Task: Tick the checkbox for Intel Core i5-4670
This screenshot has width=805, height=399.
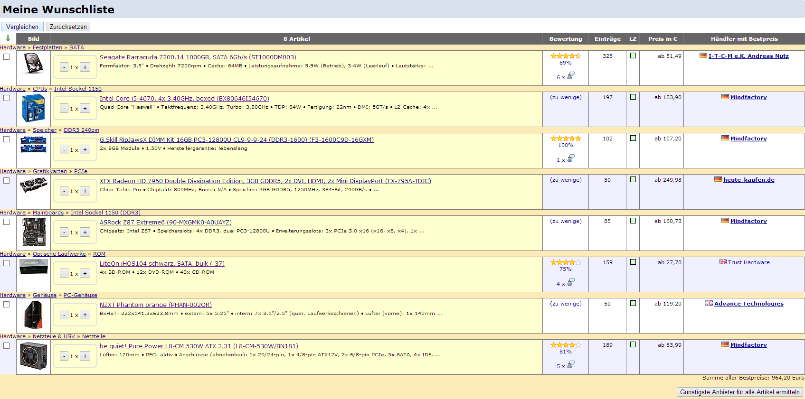Action: point(7,98)
